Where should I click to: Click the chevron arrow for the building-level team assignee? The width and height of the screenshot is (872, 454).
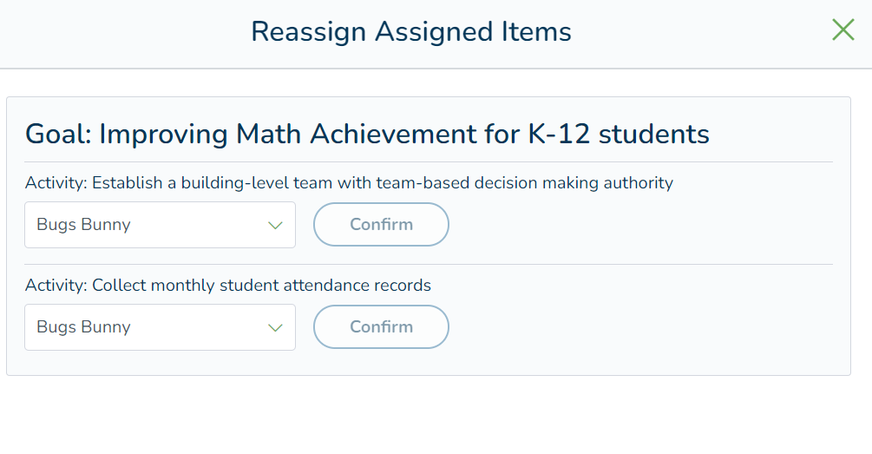coord(276,226)
